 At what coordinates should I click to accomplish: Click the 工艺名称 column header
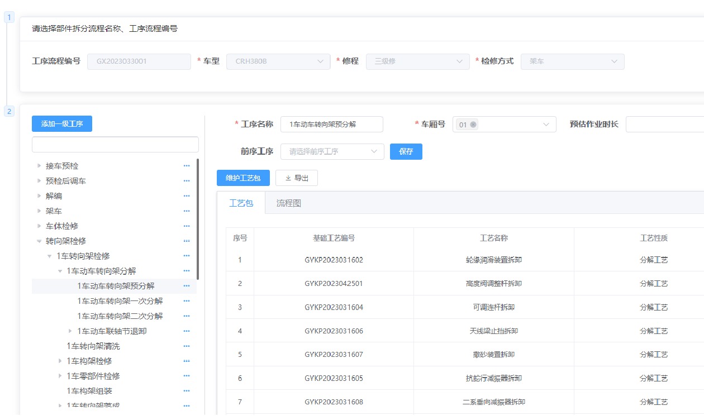tap(494, 238)
